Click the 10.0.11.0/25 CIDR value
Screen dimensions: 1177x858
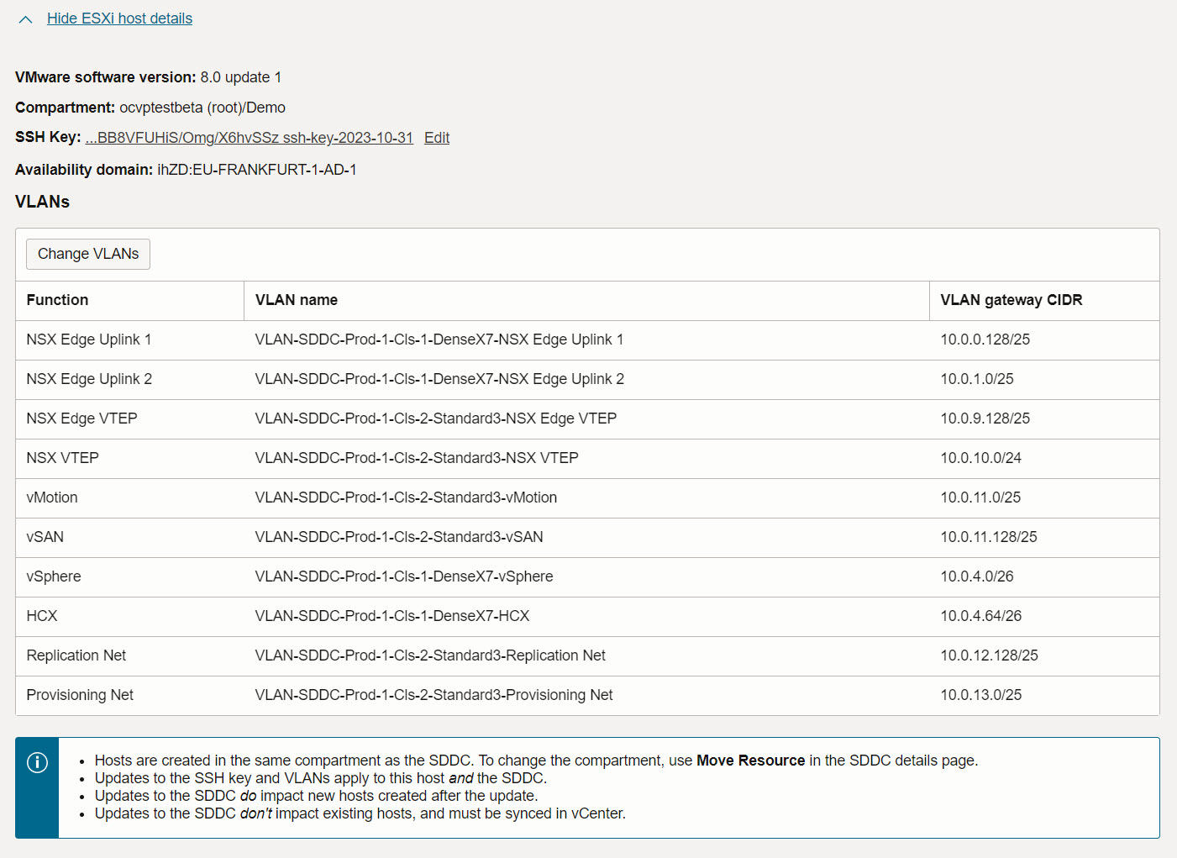point(980,497)
